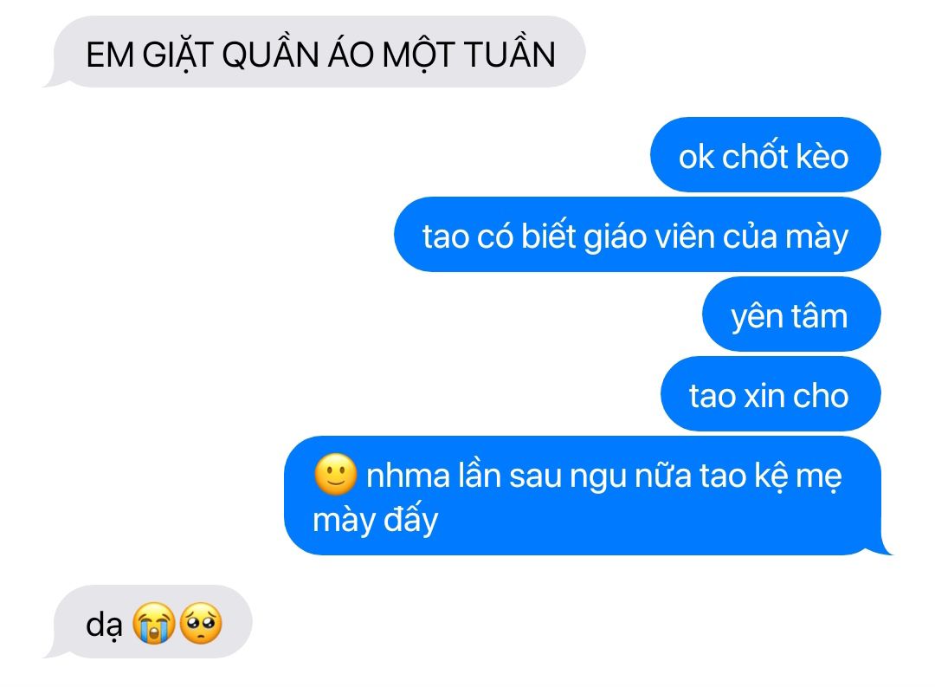Select the 'yên tâm' message bubble
The image size is (935, 687).
tap(791, 314)
